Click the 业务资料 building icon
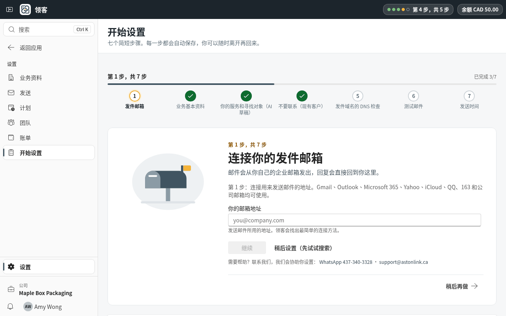This screenshot has height=316, width=506. pos(11,78)
